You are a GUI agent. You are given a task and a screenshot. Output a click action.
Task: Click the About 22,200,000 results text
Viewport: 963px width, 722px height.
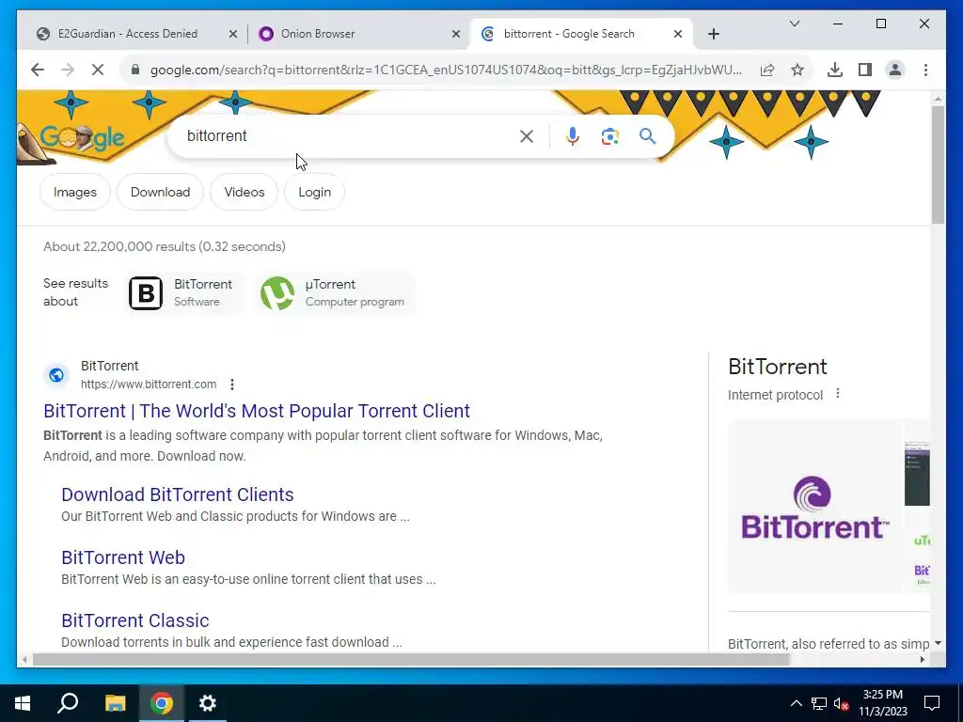(x=165, y=247)
